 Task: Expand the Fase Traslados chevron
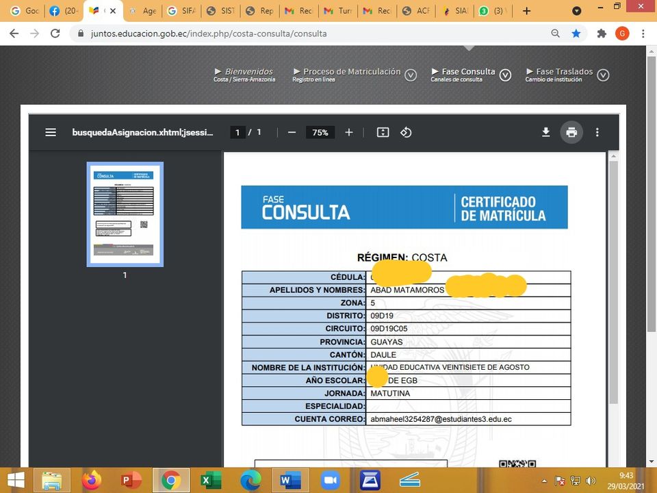[603, 75]
